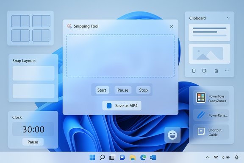The height and width of the screenshot is (163, 244).
Task: Stop the Snipping Tool recording
Action: (x=143, y=90)
